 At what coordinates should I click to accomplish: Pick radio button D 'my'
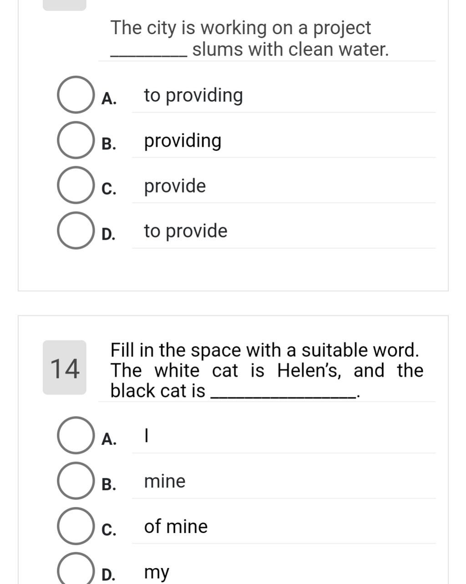[75, 571]
